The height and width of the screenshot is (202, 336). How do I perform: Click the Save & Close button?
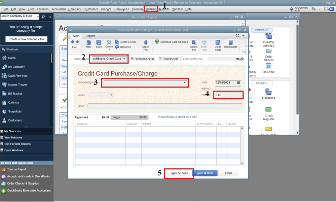point(179,173)
